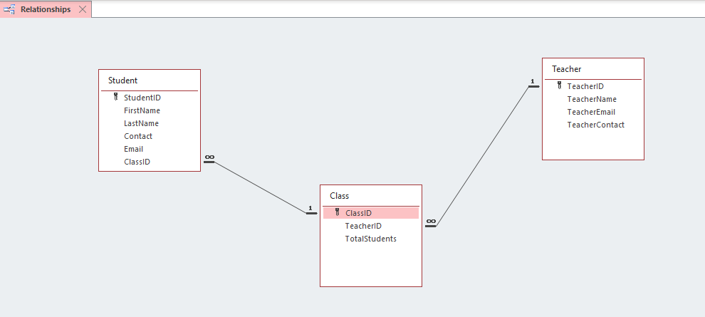Click the Student table title
The width and height of the screenshot is (705, 317).
(x=122, y=80)
